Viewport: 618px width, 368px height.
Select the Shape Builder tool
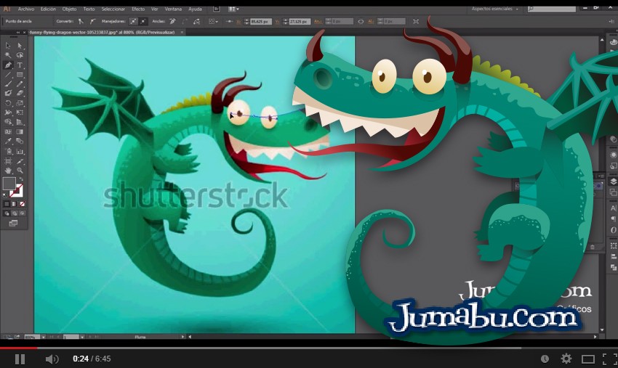pos(8,122)
